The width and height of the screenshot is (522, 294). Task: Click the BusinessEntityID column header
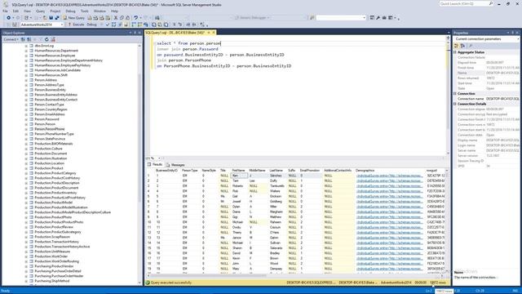(x=166, y=171)
